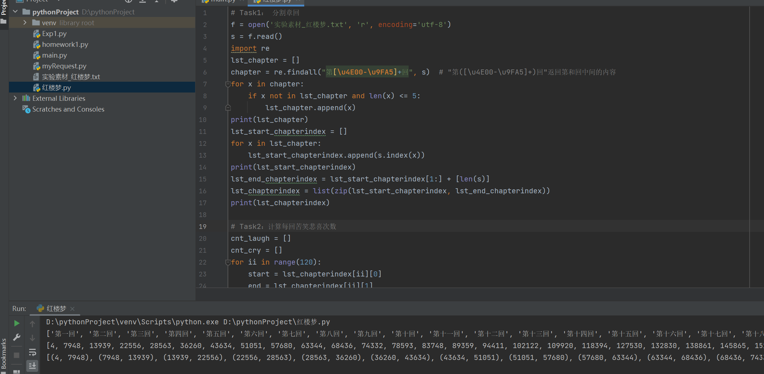Toggle scroll to end in the Run console
The width and height of the screenshot is (764, 374).
(x=32, y=366)
